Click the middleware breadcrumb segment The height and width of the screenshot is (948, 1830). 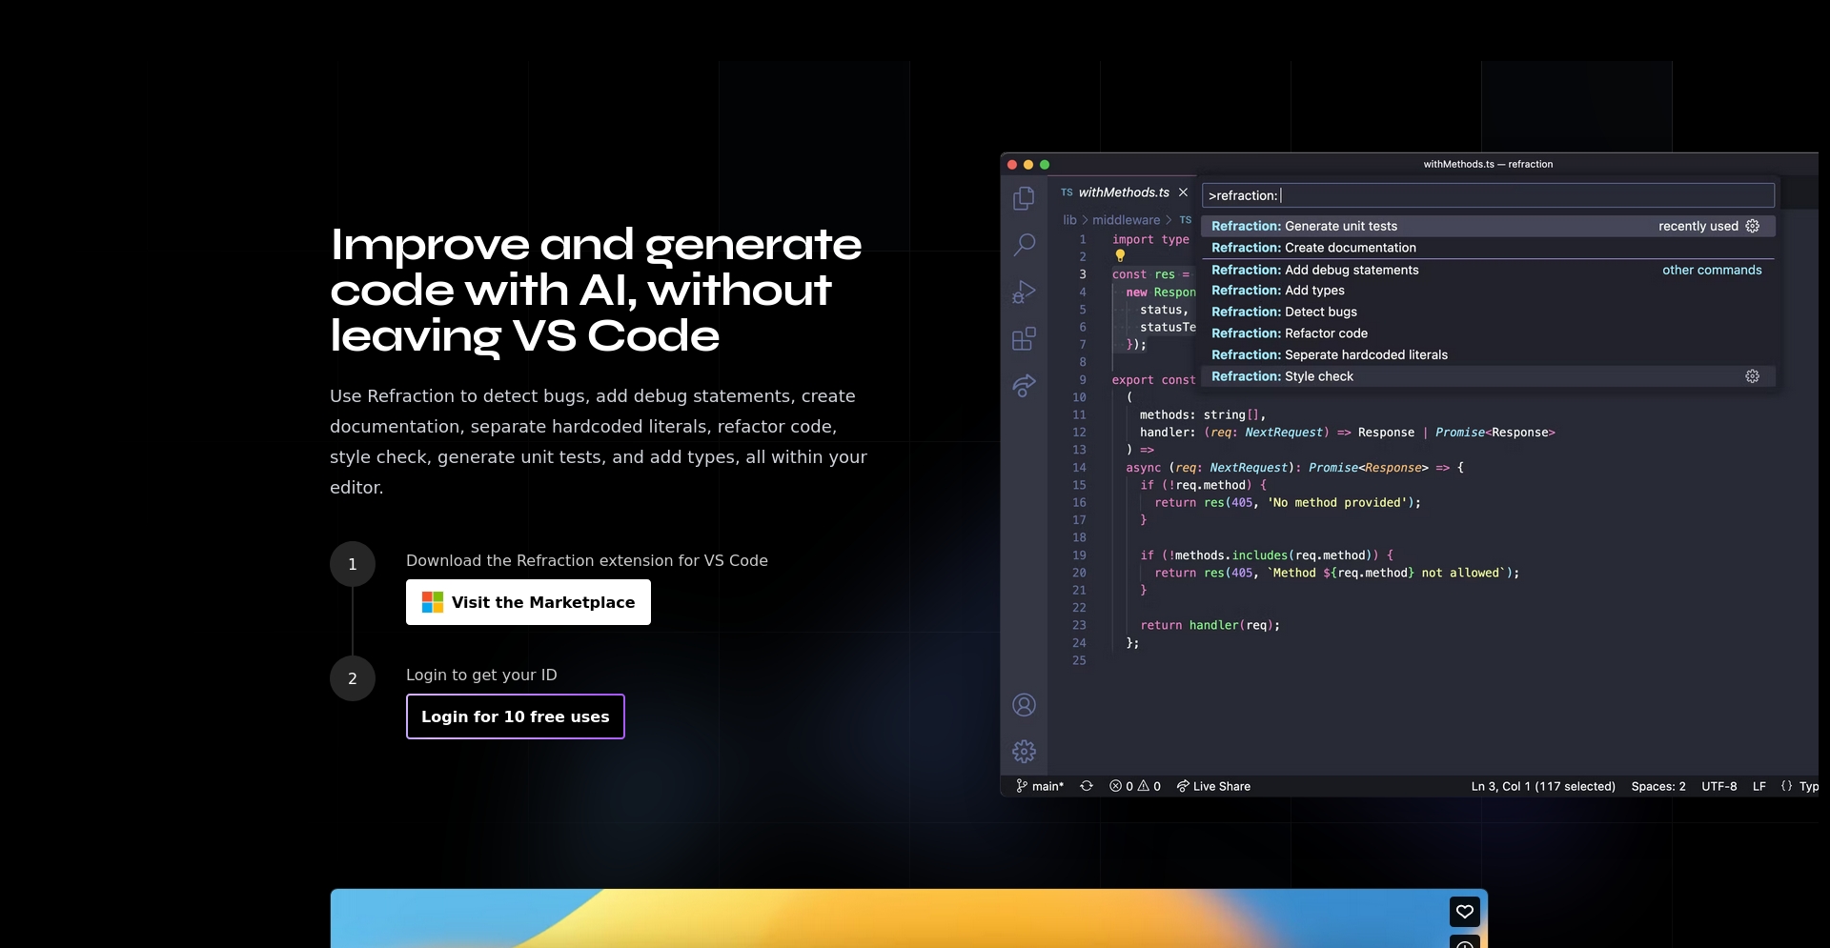(1126, 220)
